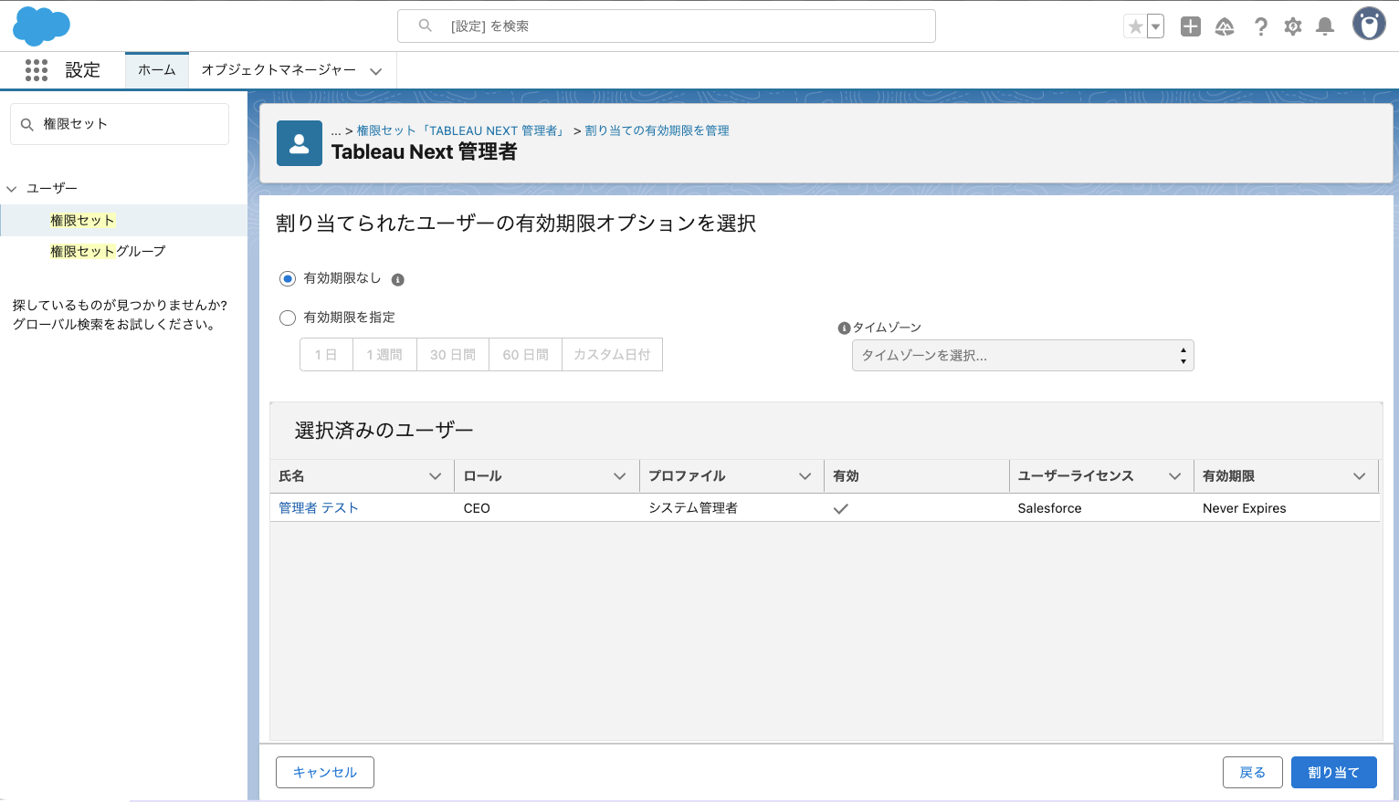The height and width of the screenshot is (802, 1399).
Task: Open the favorites list dropdown arrow
Action: [x=1156, y=26]
